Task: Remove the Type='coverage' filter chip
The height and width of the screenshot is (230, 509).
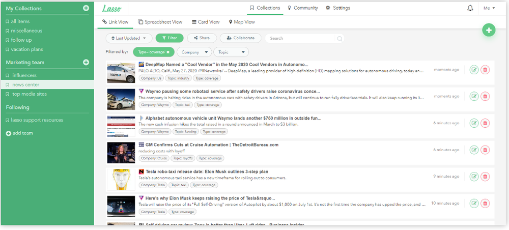Action: [x=168, y=52]
